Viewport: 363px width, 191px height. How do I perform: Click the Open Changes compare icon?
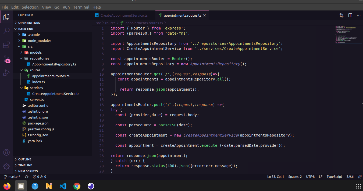341,15
